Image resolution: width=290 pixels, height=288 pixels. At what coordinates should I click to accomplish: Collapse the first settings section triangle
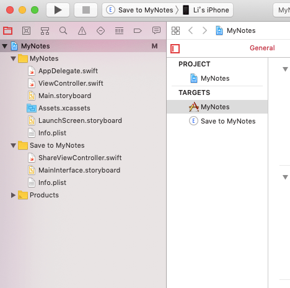coord(285,69)
